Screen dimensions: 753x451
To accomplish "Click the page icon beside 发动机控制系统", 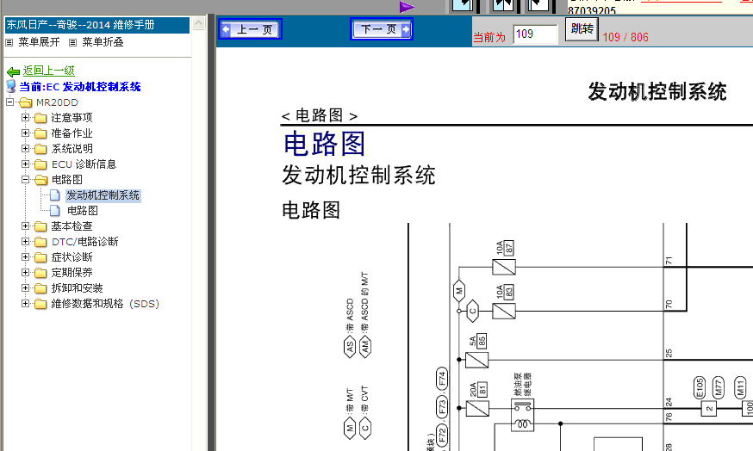I will click(x=55, y=195).
